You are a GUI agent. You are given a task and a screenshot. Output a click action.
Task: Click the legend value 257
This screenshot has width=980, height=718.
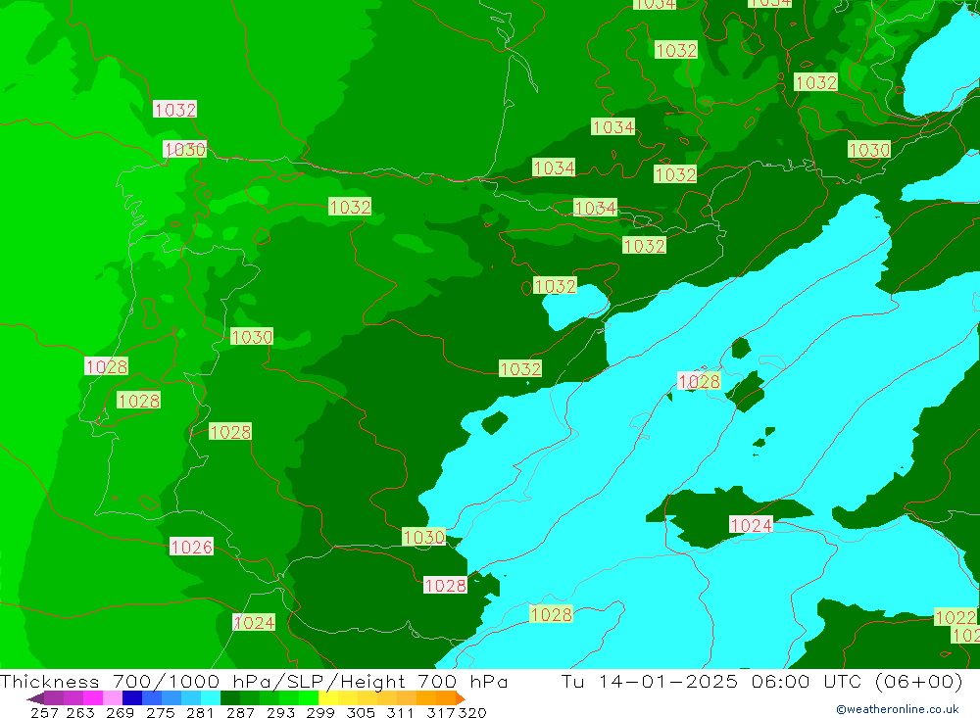(x=44, y=712)
